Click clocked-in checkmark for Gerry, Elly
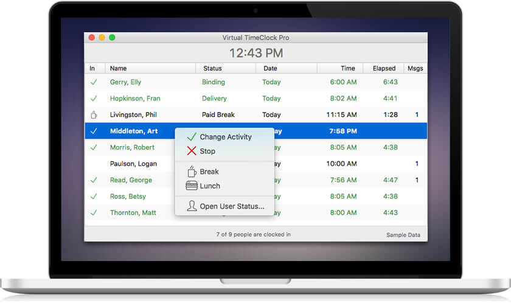511x303 pixels. [94, 82]
